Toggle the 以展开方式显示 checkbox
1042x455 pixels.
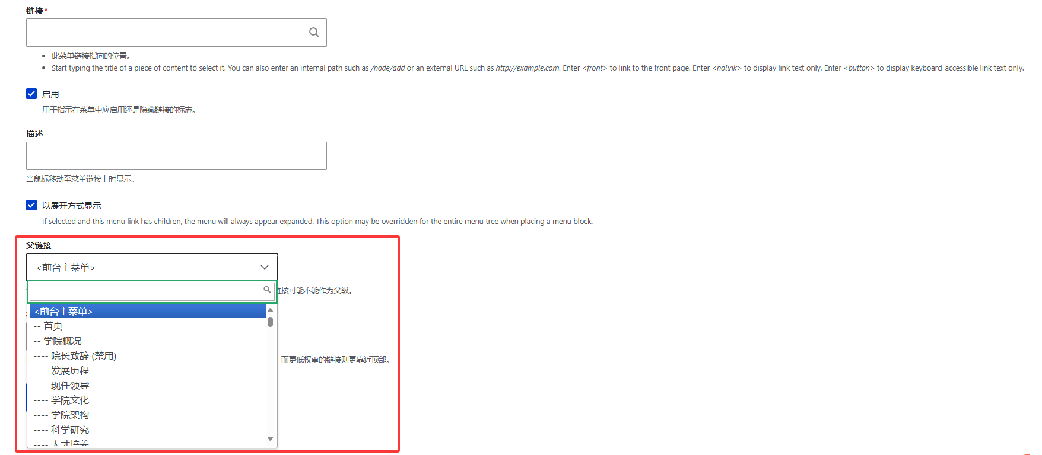coord(31,205)
